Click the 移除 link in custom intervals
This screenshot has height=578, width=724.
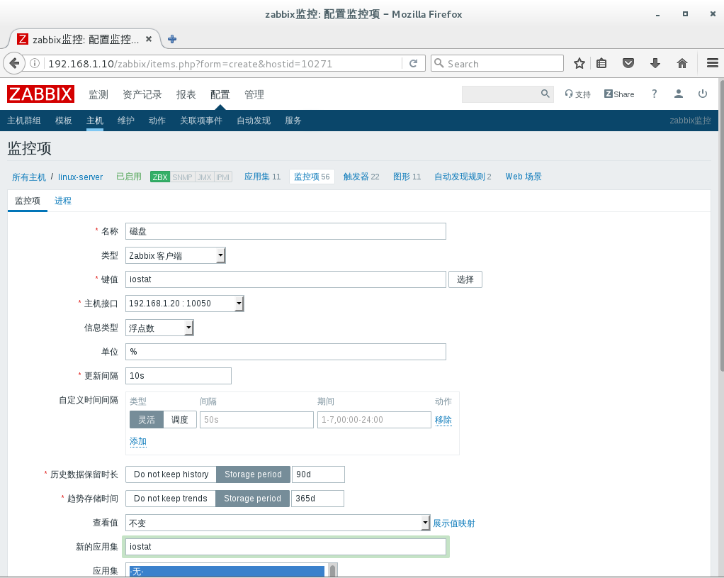tap(443, 419)
